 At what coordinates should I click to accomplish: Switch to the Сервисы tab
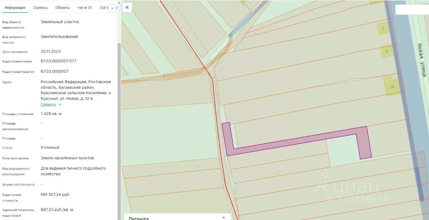point(40,8)
